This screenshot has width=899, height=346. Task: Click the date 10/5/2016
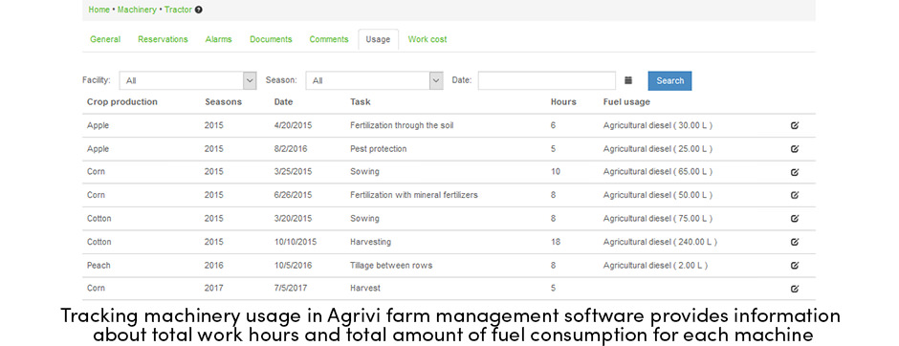coord(293,265)
